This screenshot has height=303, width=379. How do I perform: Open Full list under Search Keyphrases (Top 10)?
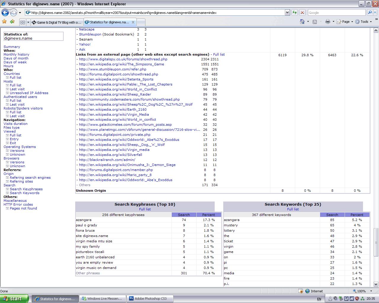tap(145, 209)
